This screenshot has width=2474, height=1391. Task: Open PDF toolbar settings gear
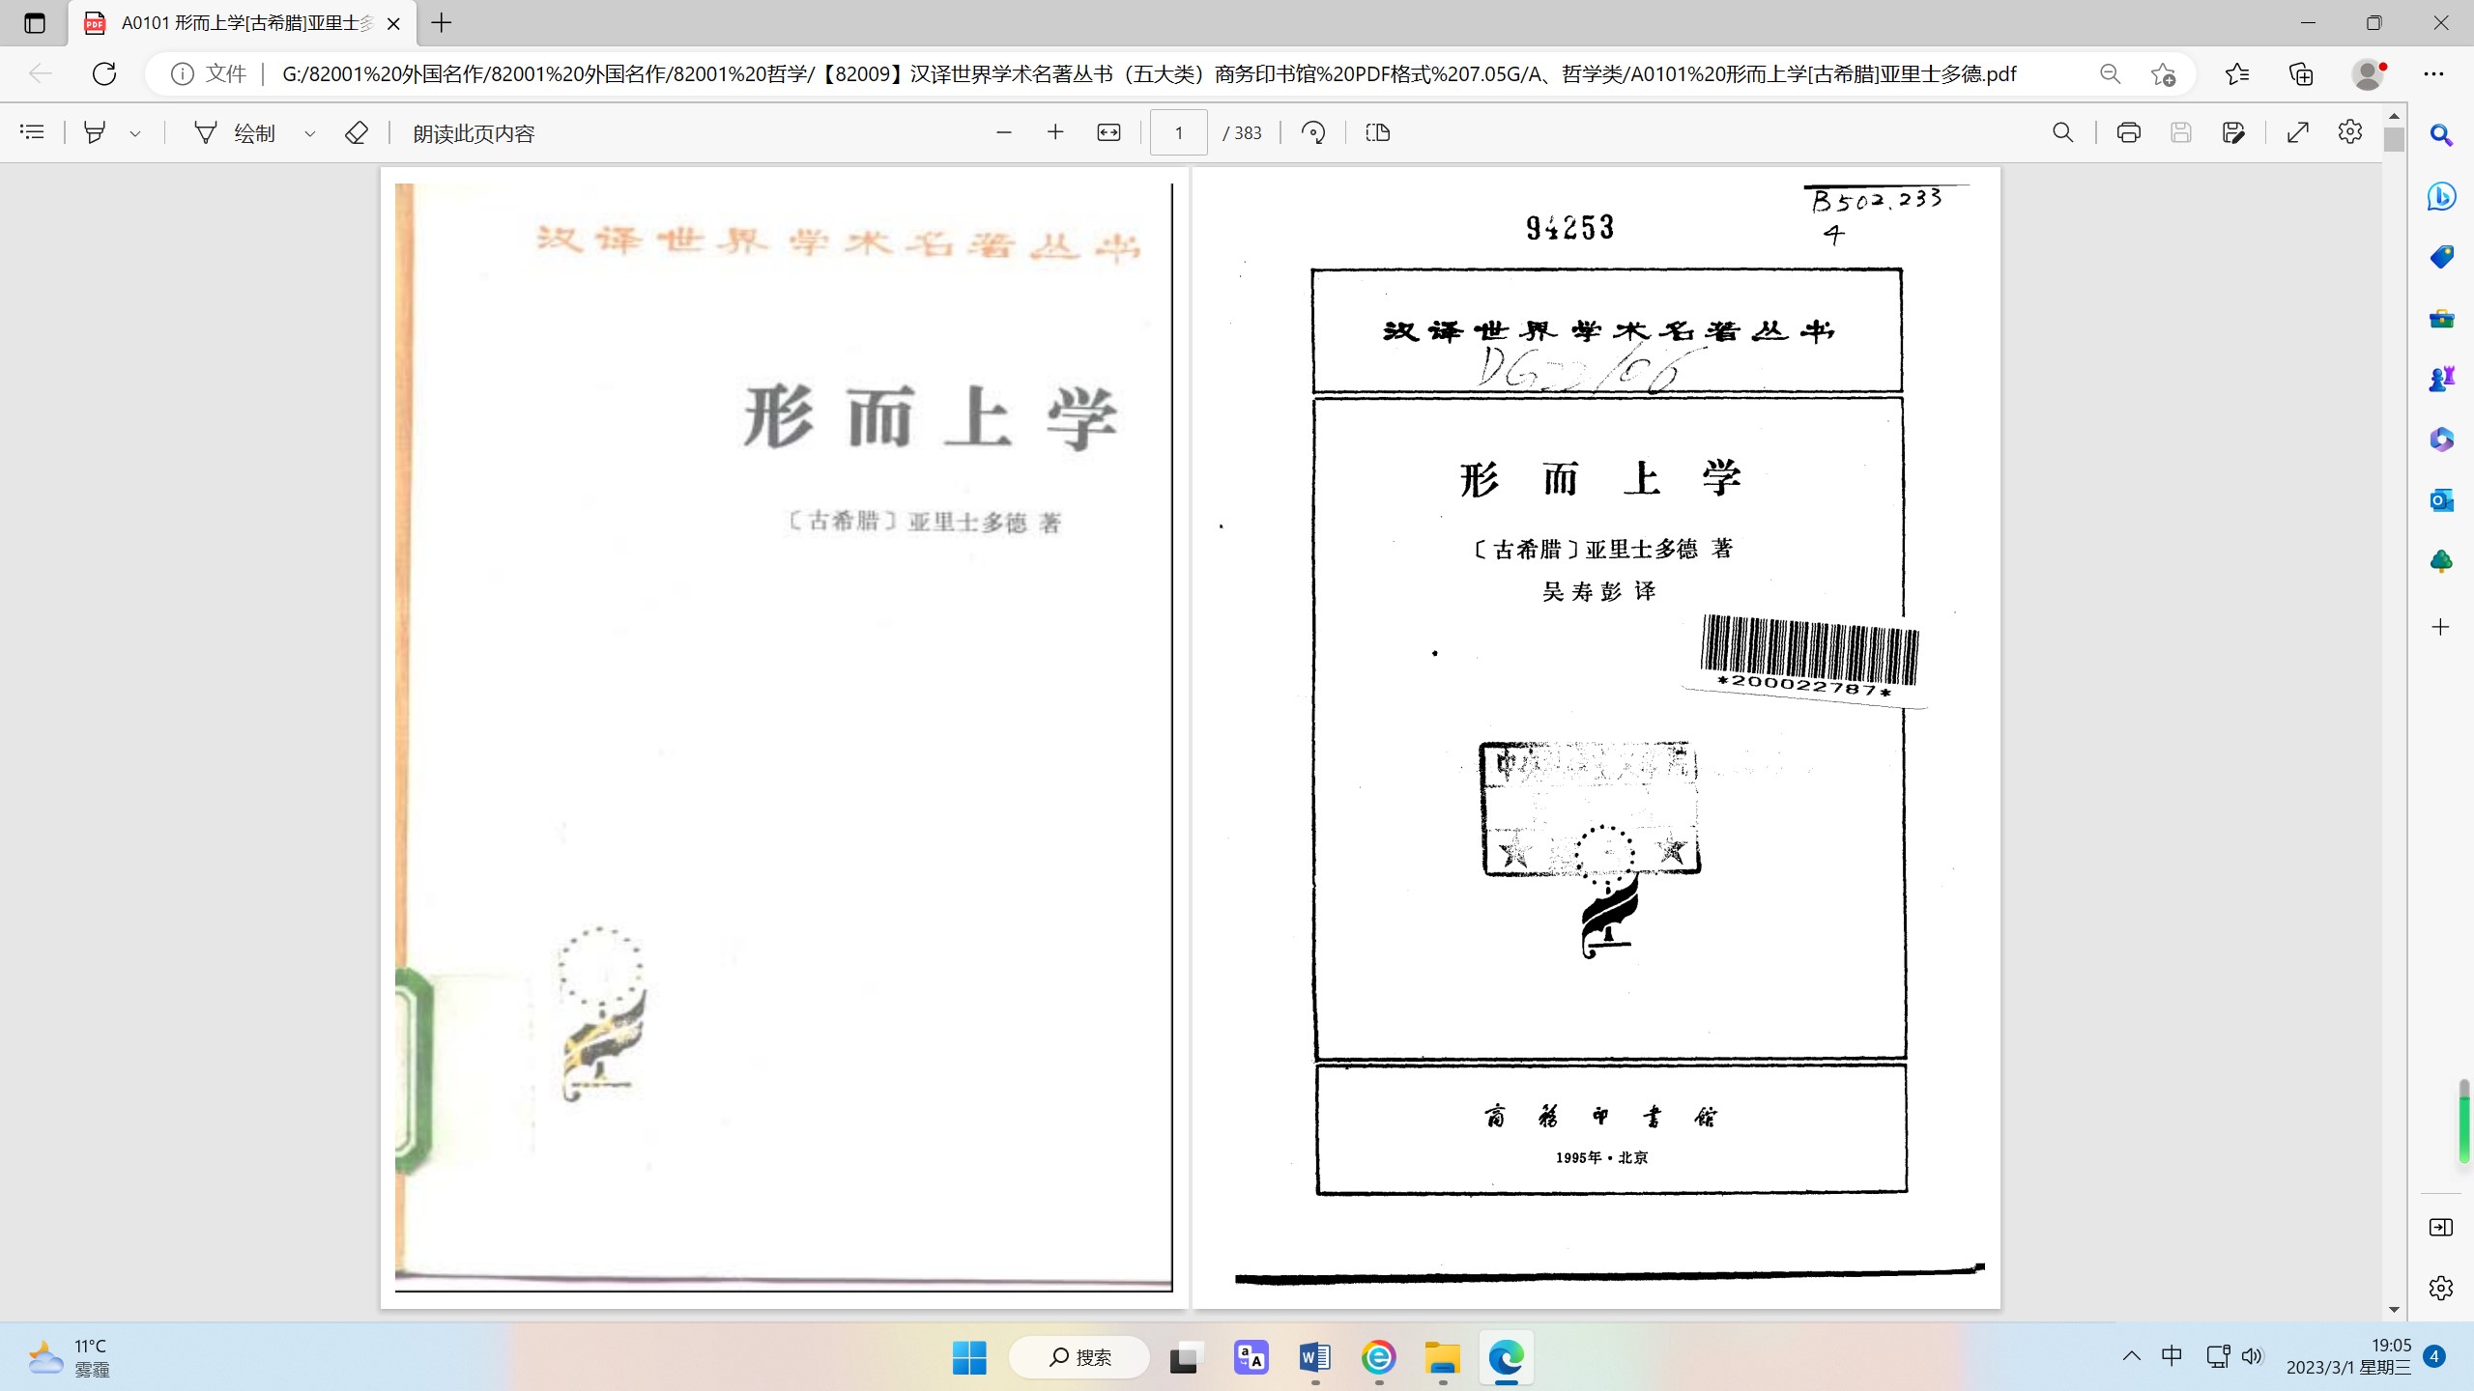(x=2350, y=132)
